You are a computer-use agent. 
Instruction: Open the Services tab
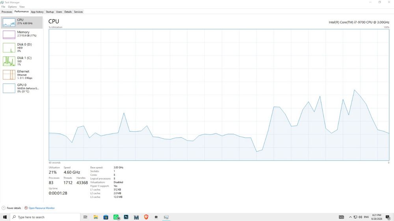78,12
